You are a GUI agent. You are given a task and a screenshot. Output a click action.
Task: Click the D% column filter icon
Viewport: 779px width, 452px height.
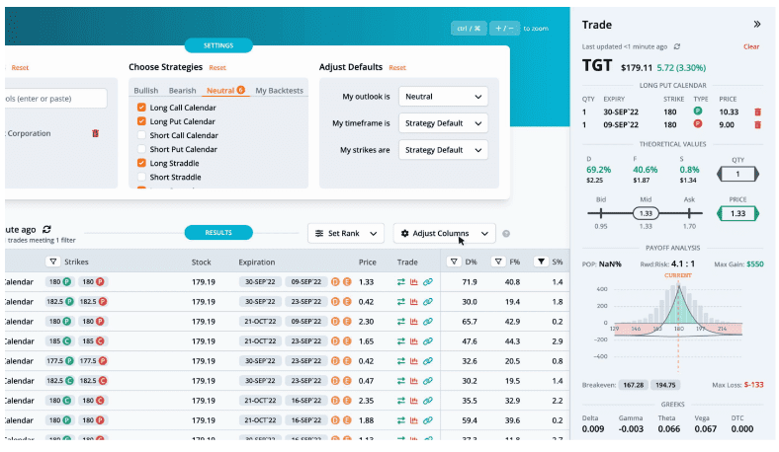pyautogui.click(x=454, y=263)
